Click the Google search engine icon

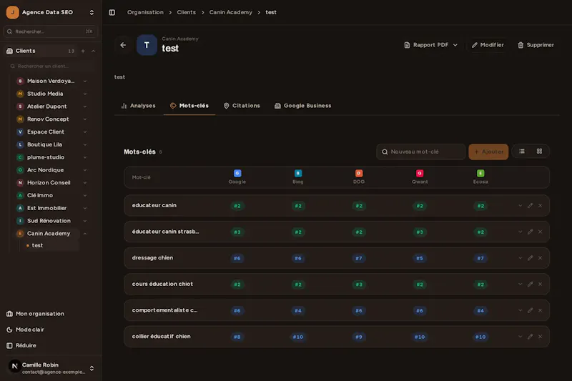pos(237,173)
